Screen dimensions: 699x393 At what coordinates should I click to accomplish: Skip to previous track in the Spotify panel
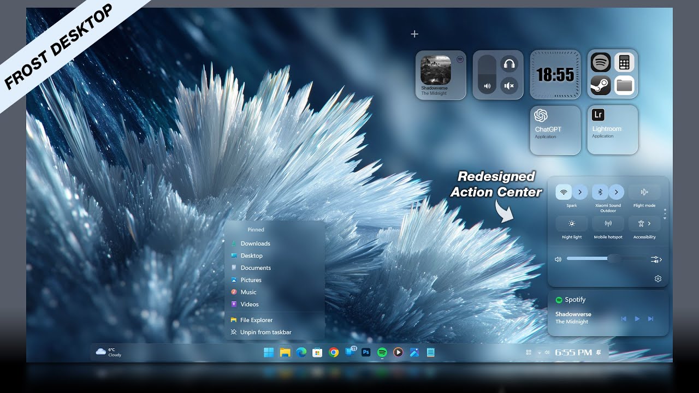click(624, 319)
